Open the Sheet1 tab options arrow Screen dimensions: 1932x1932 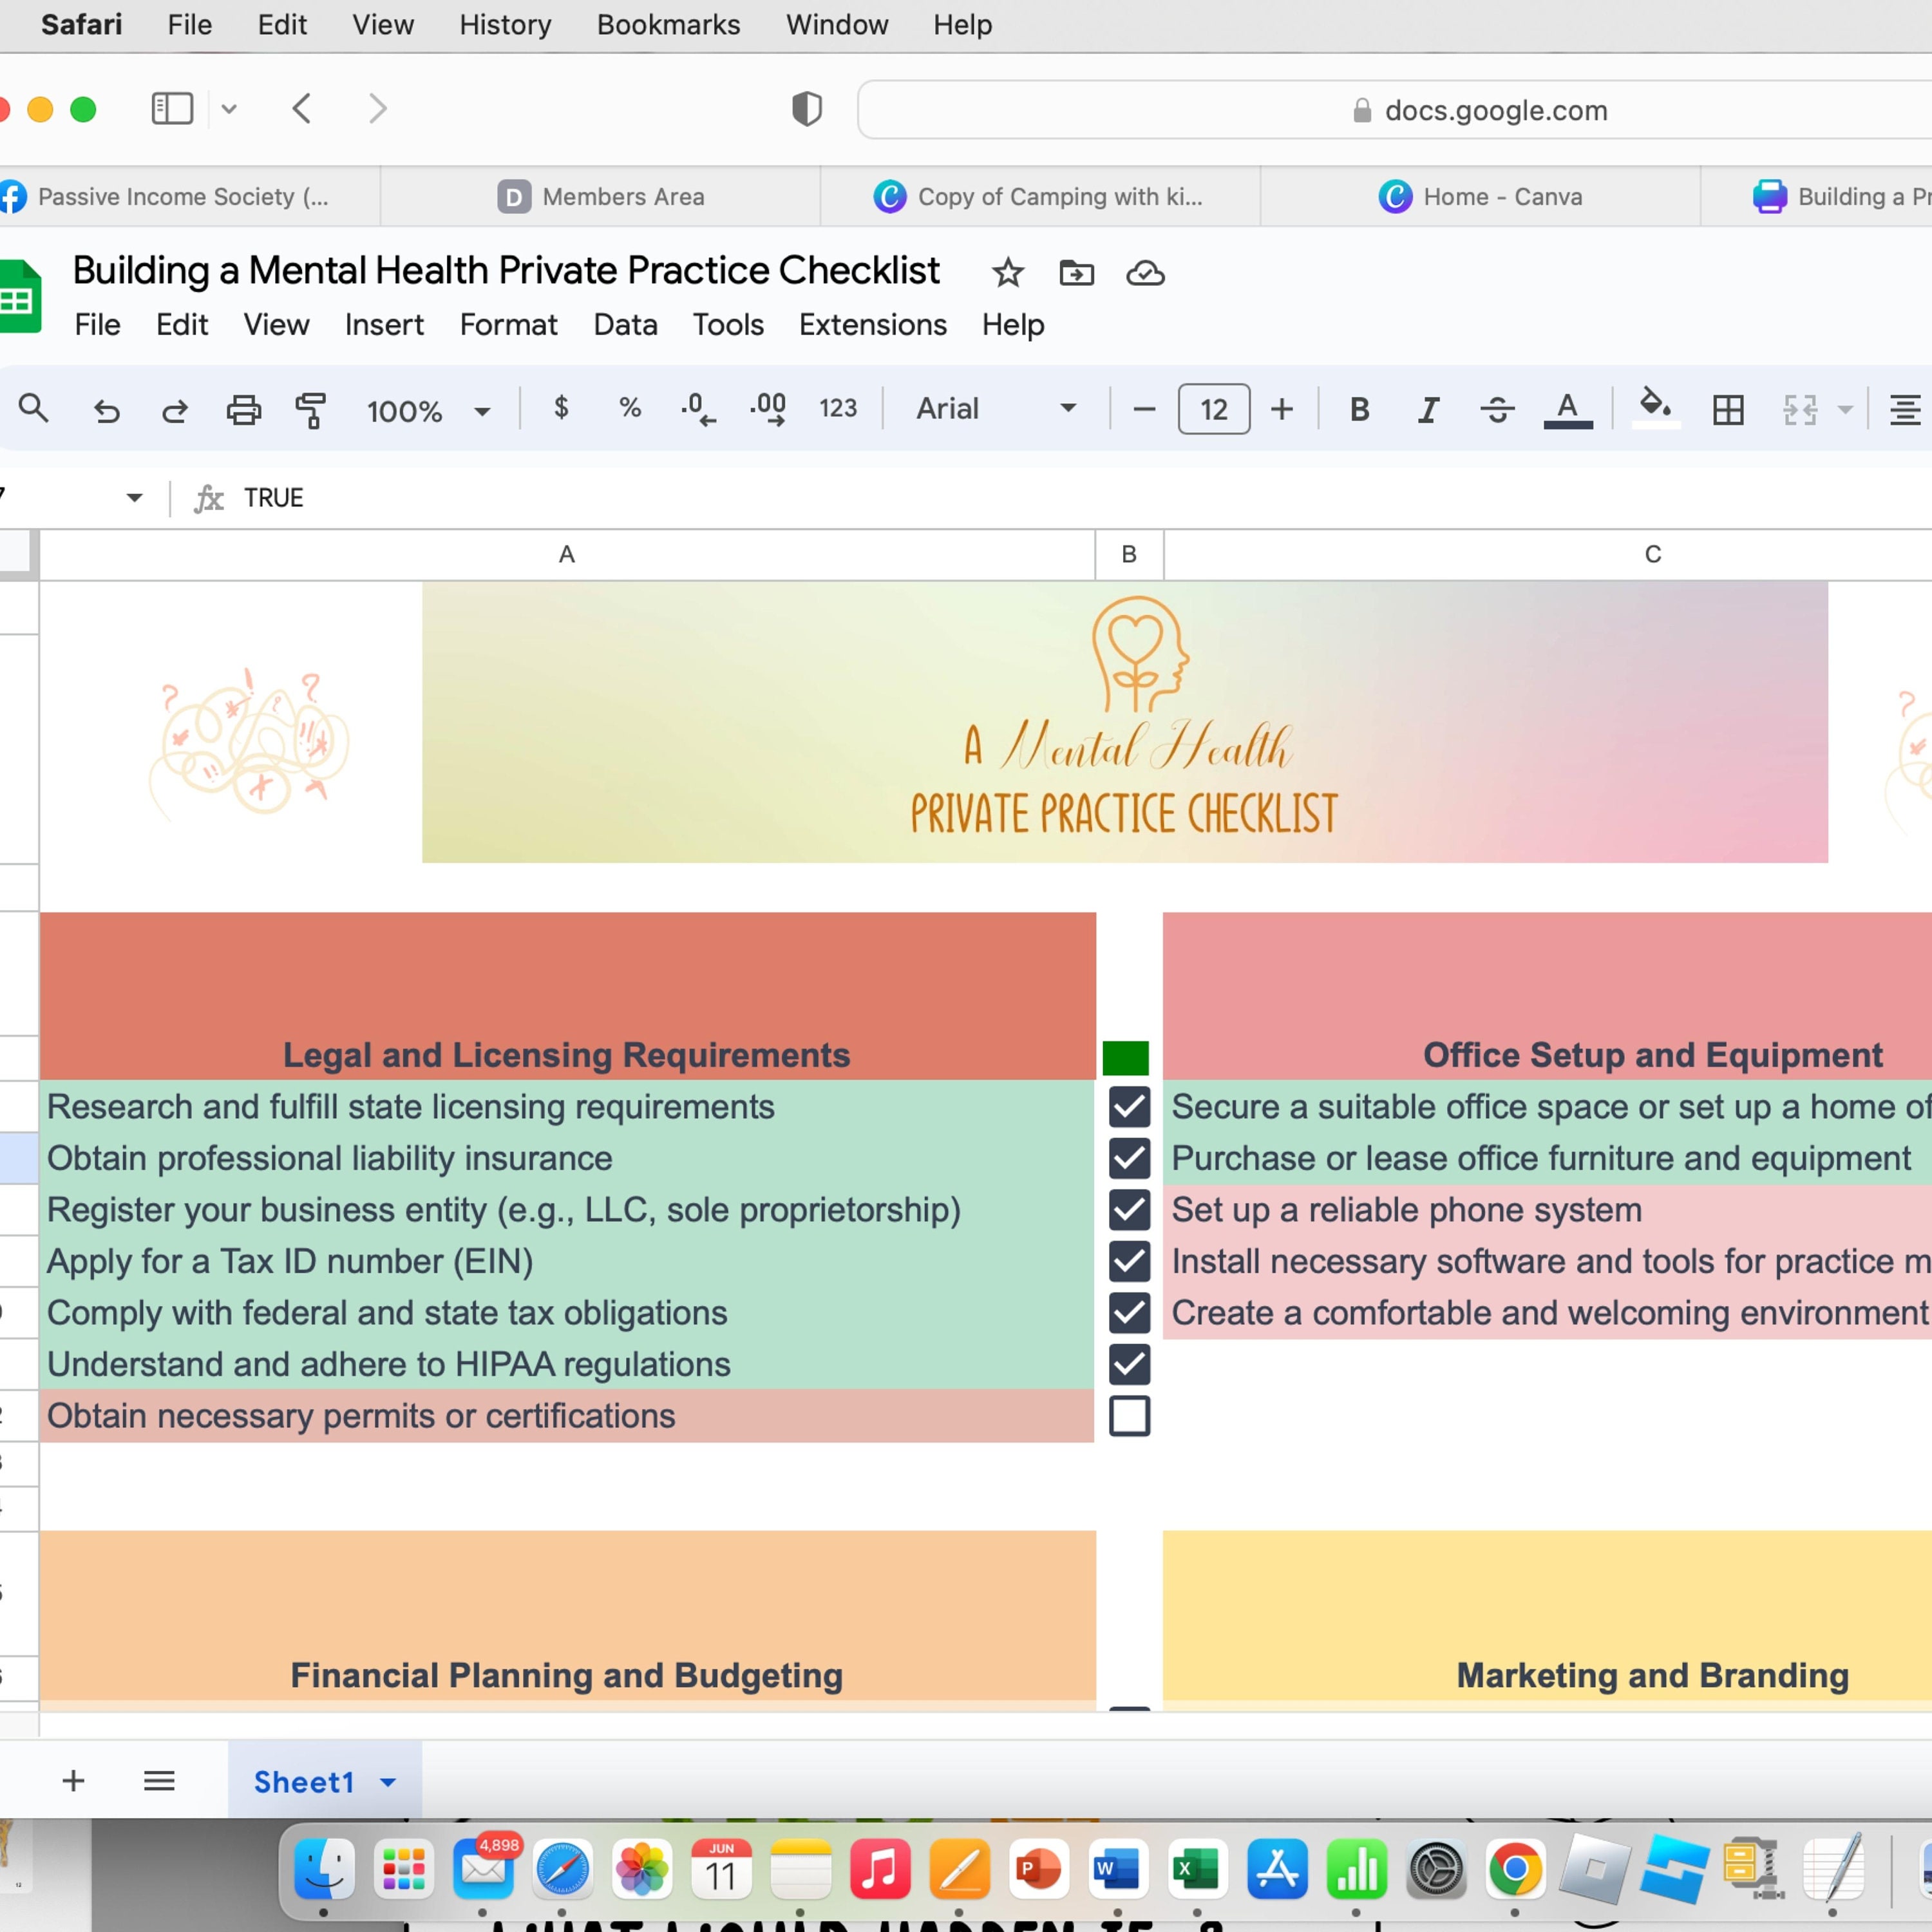click(x=388, y=1781)
